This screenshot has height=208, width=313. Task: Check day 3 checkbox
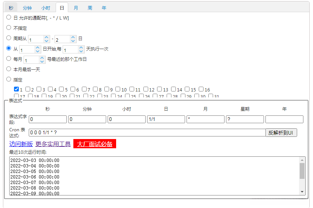(x=39, y=89)
